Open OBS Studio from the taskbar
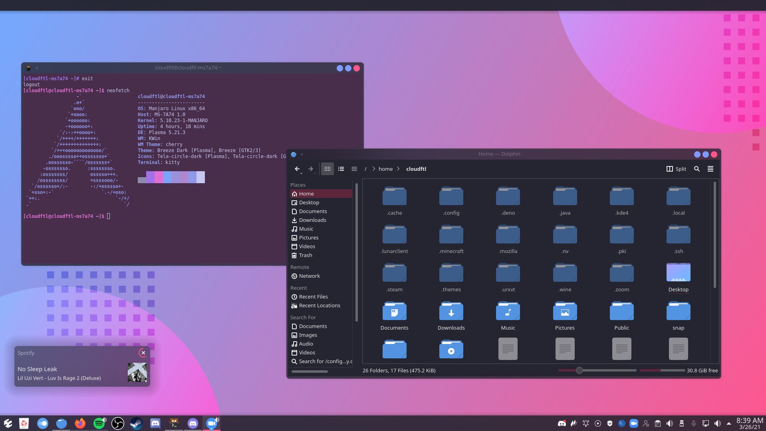766x431 pixels. point(117,423)
